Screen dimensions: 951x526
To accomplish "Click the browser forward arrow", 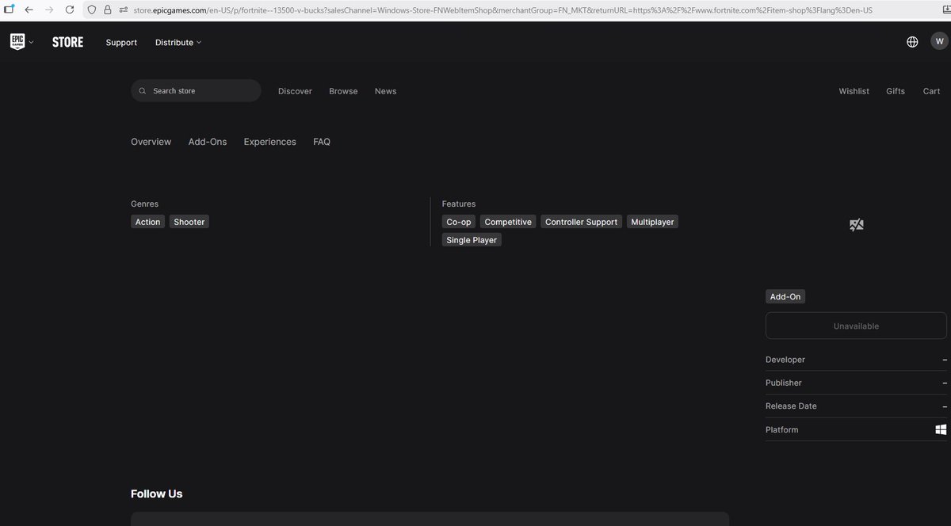I will pos(49,10).
